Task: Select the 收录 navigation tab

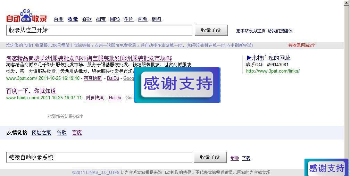Action: tap(73, 19)
